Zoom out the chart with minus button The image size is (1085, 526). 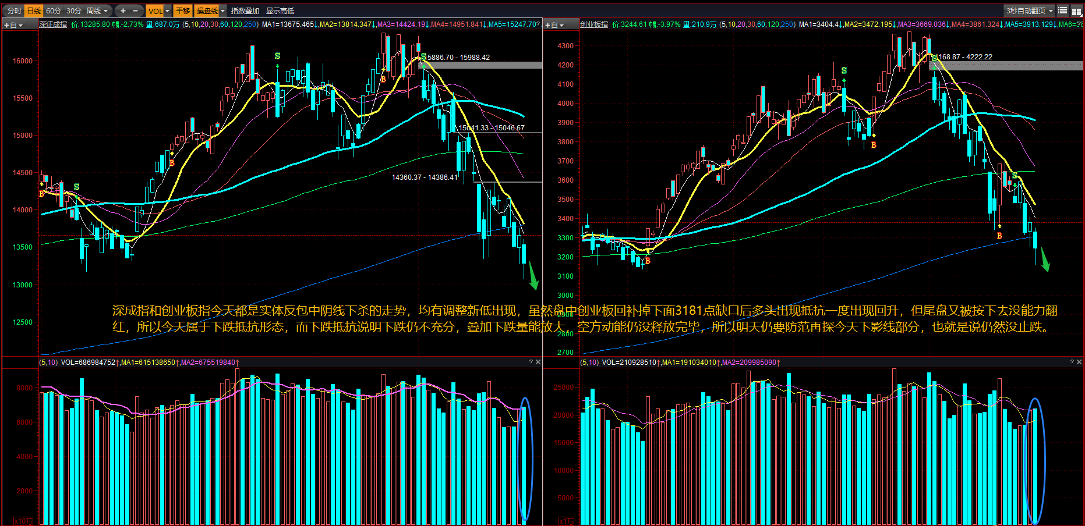coord(136,10)
